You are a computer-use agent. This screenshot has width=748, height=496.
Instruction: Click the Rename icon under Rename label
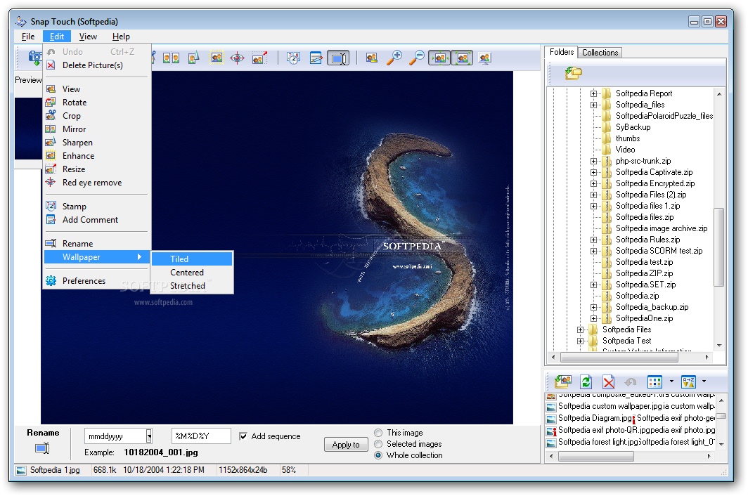click(42, 448)
